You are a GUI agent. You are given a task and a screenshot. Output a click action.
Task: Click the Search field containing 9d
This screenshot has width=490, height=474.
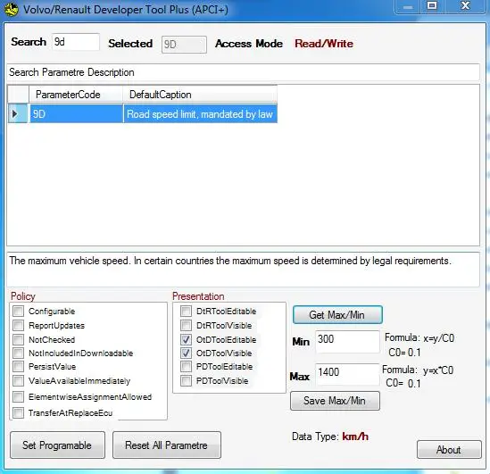click(75, 42)
